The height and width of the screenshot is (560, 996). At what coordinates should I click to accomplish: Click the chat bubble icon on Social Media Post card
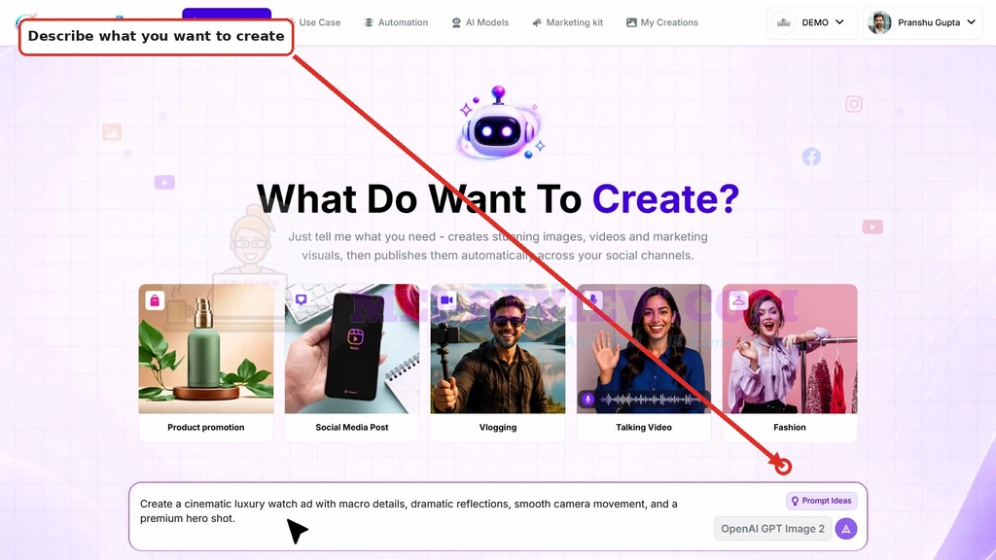(x=302, y=299)
